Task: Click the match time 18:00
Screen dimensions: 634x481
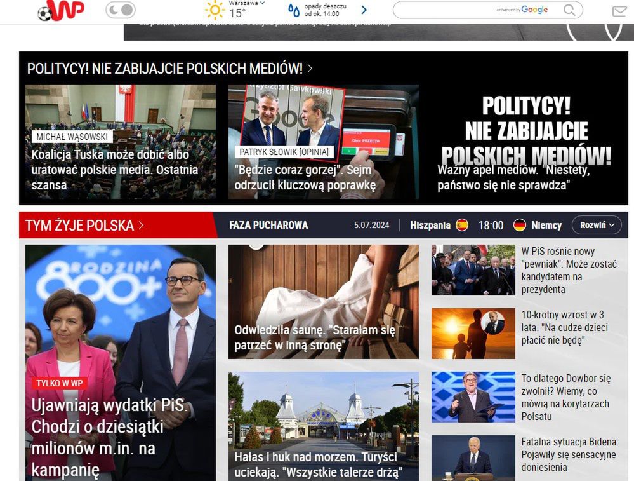Action: pyautogui.click(x=491, y=225)
